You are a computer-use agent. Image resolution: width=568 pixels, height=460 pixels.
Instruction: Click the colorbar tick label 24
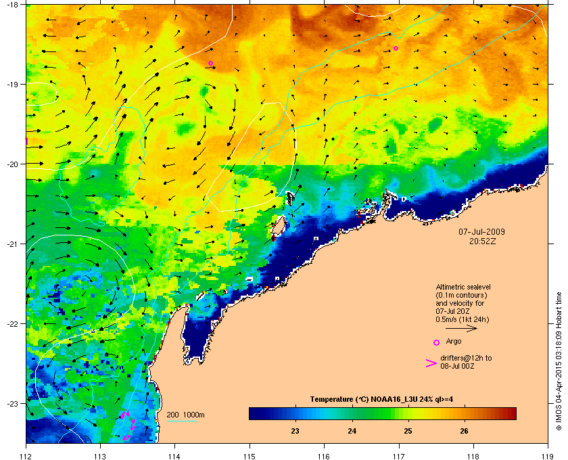tap(352, 431)
